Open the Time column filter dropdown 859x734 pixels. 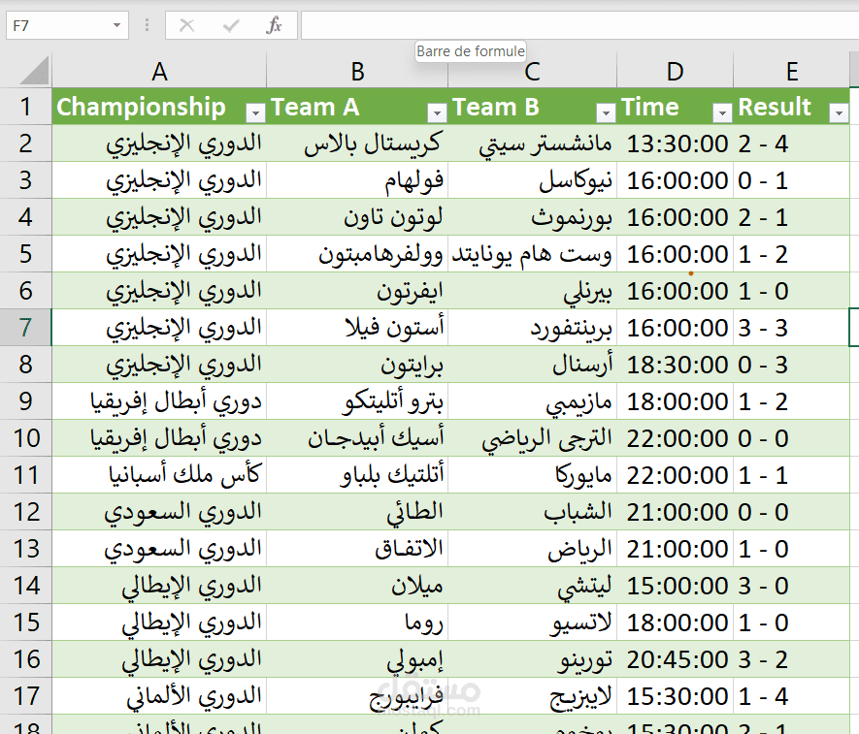click(722, 112)
